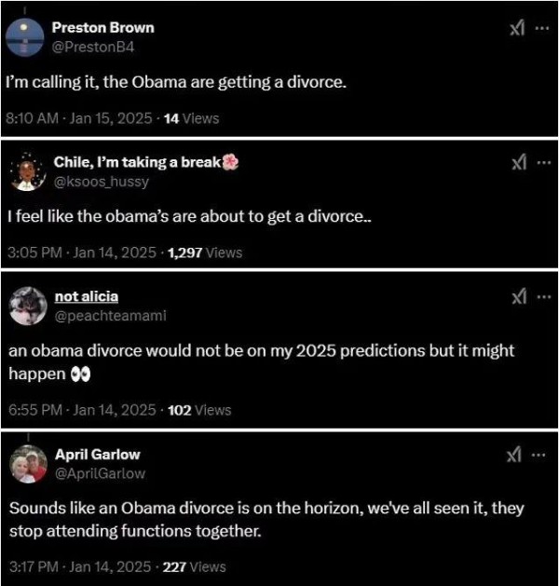Click the Grok icon on April Garlow's tweet
559x586 pixels.
(x=513, y=455)
